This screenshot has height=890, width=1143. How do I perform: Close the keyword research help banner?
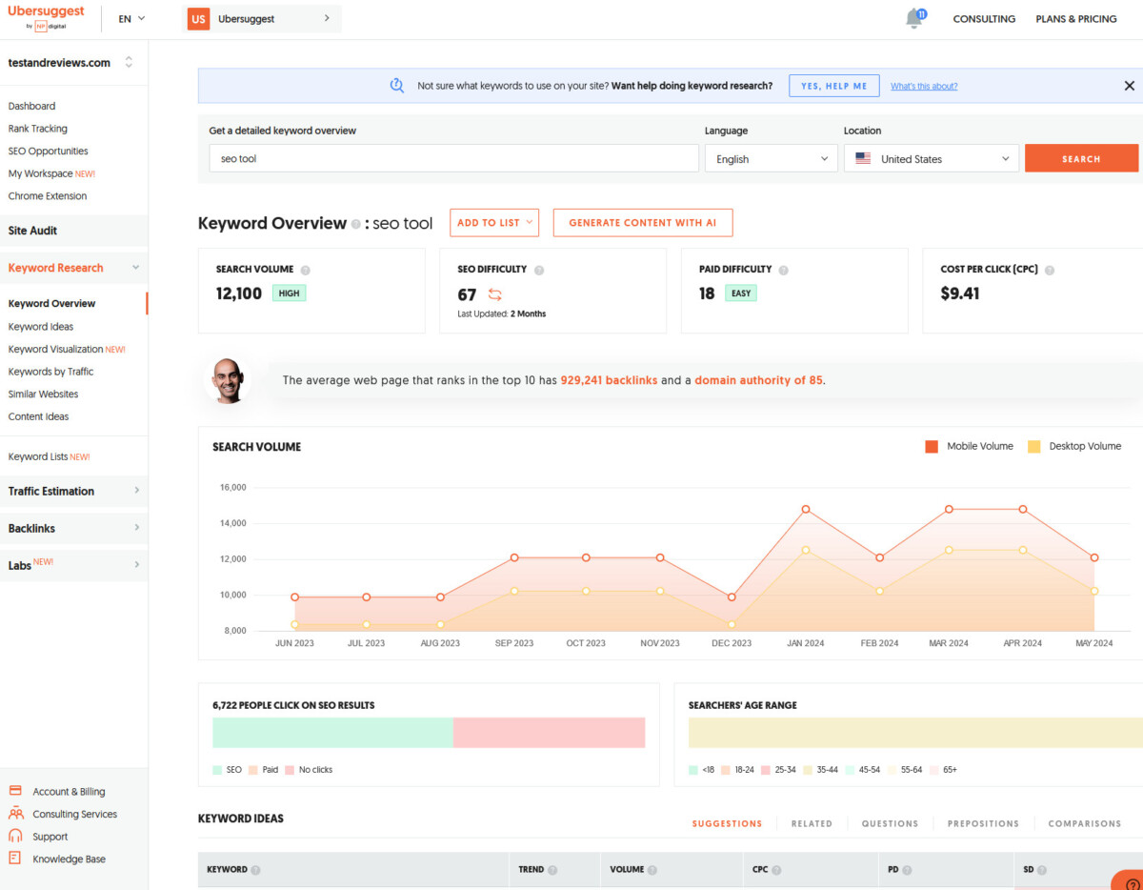[1130, 86]
